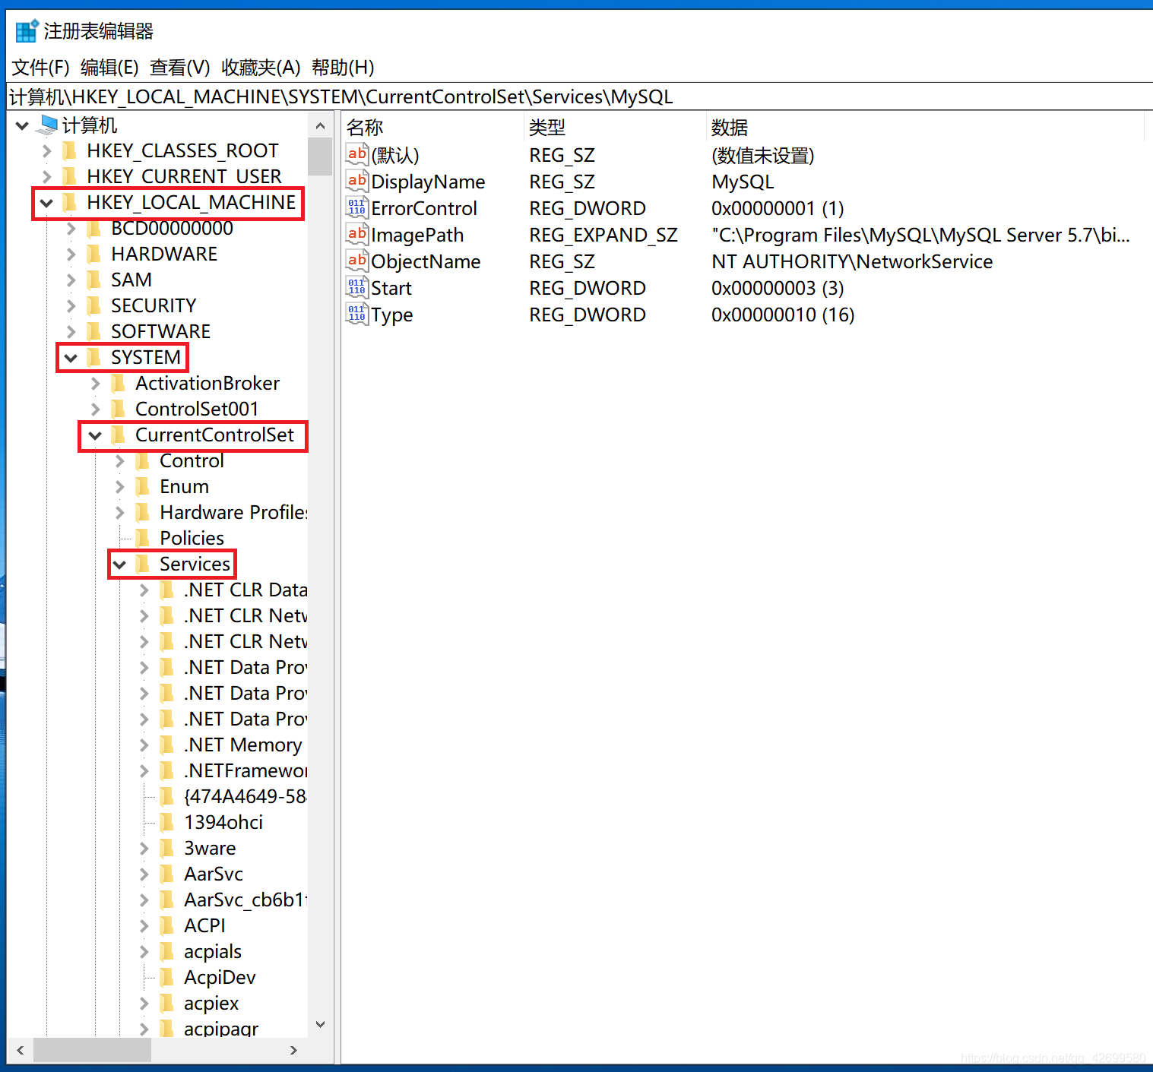Click the folder icon beside 1394ohci
The image size is (1153, 1072).
[x=167, y=822]
